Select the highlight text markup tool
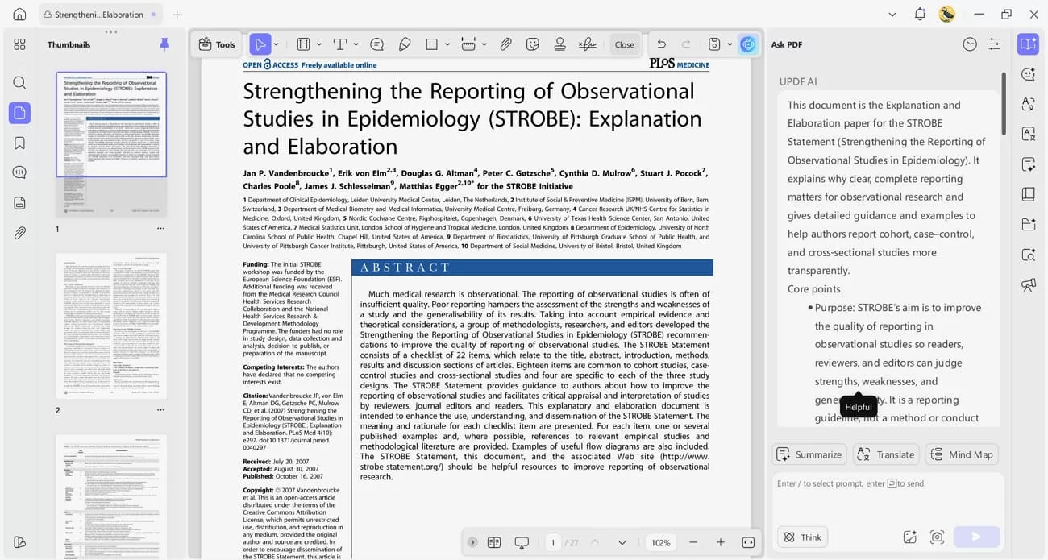1048x560 pixels. pyautogui.click(x=303, y=44)
